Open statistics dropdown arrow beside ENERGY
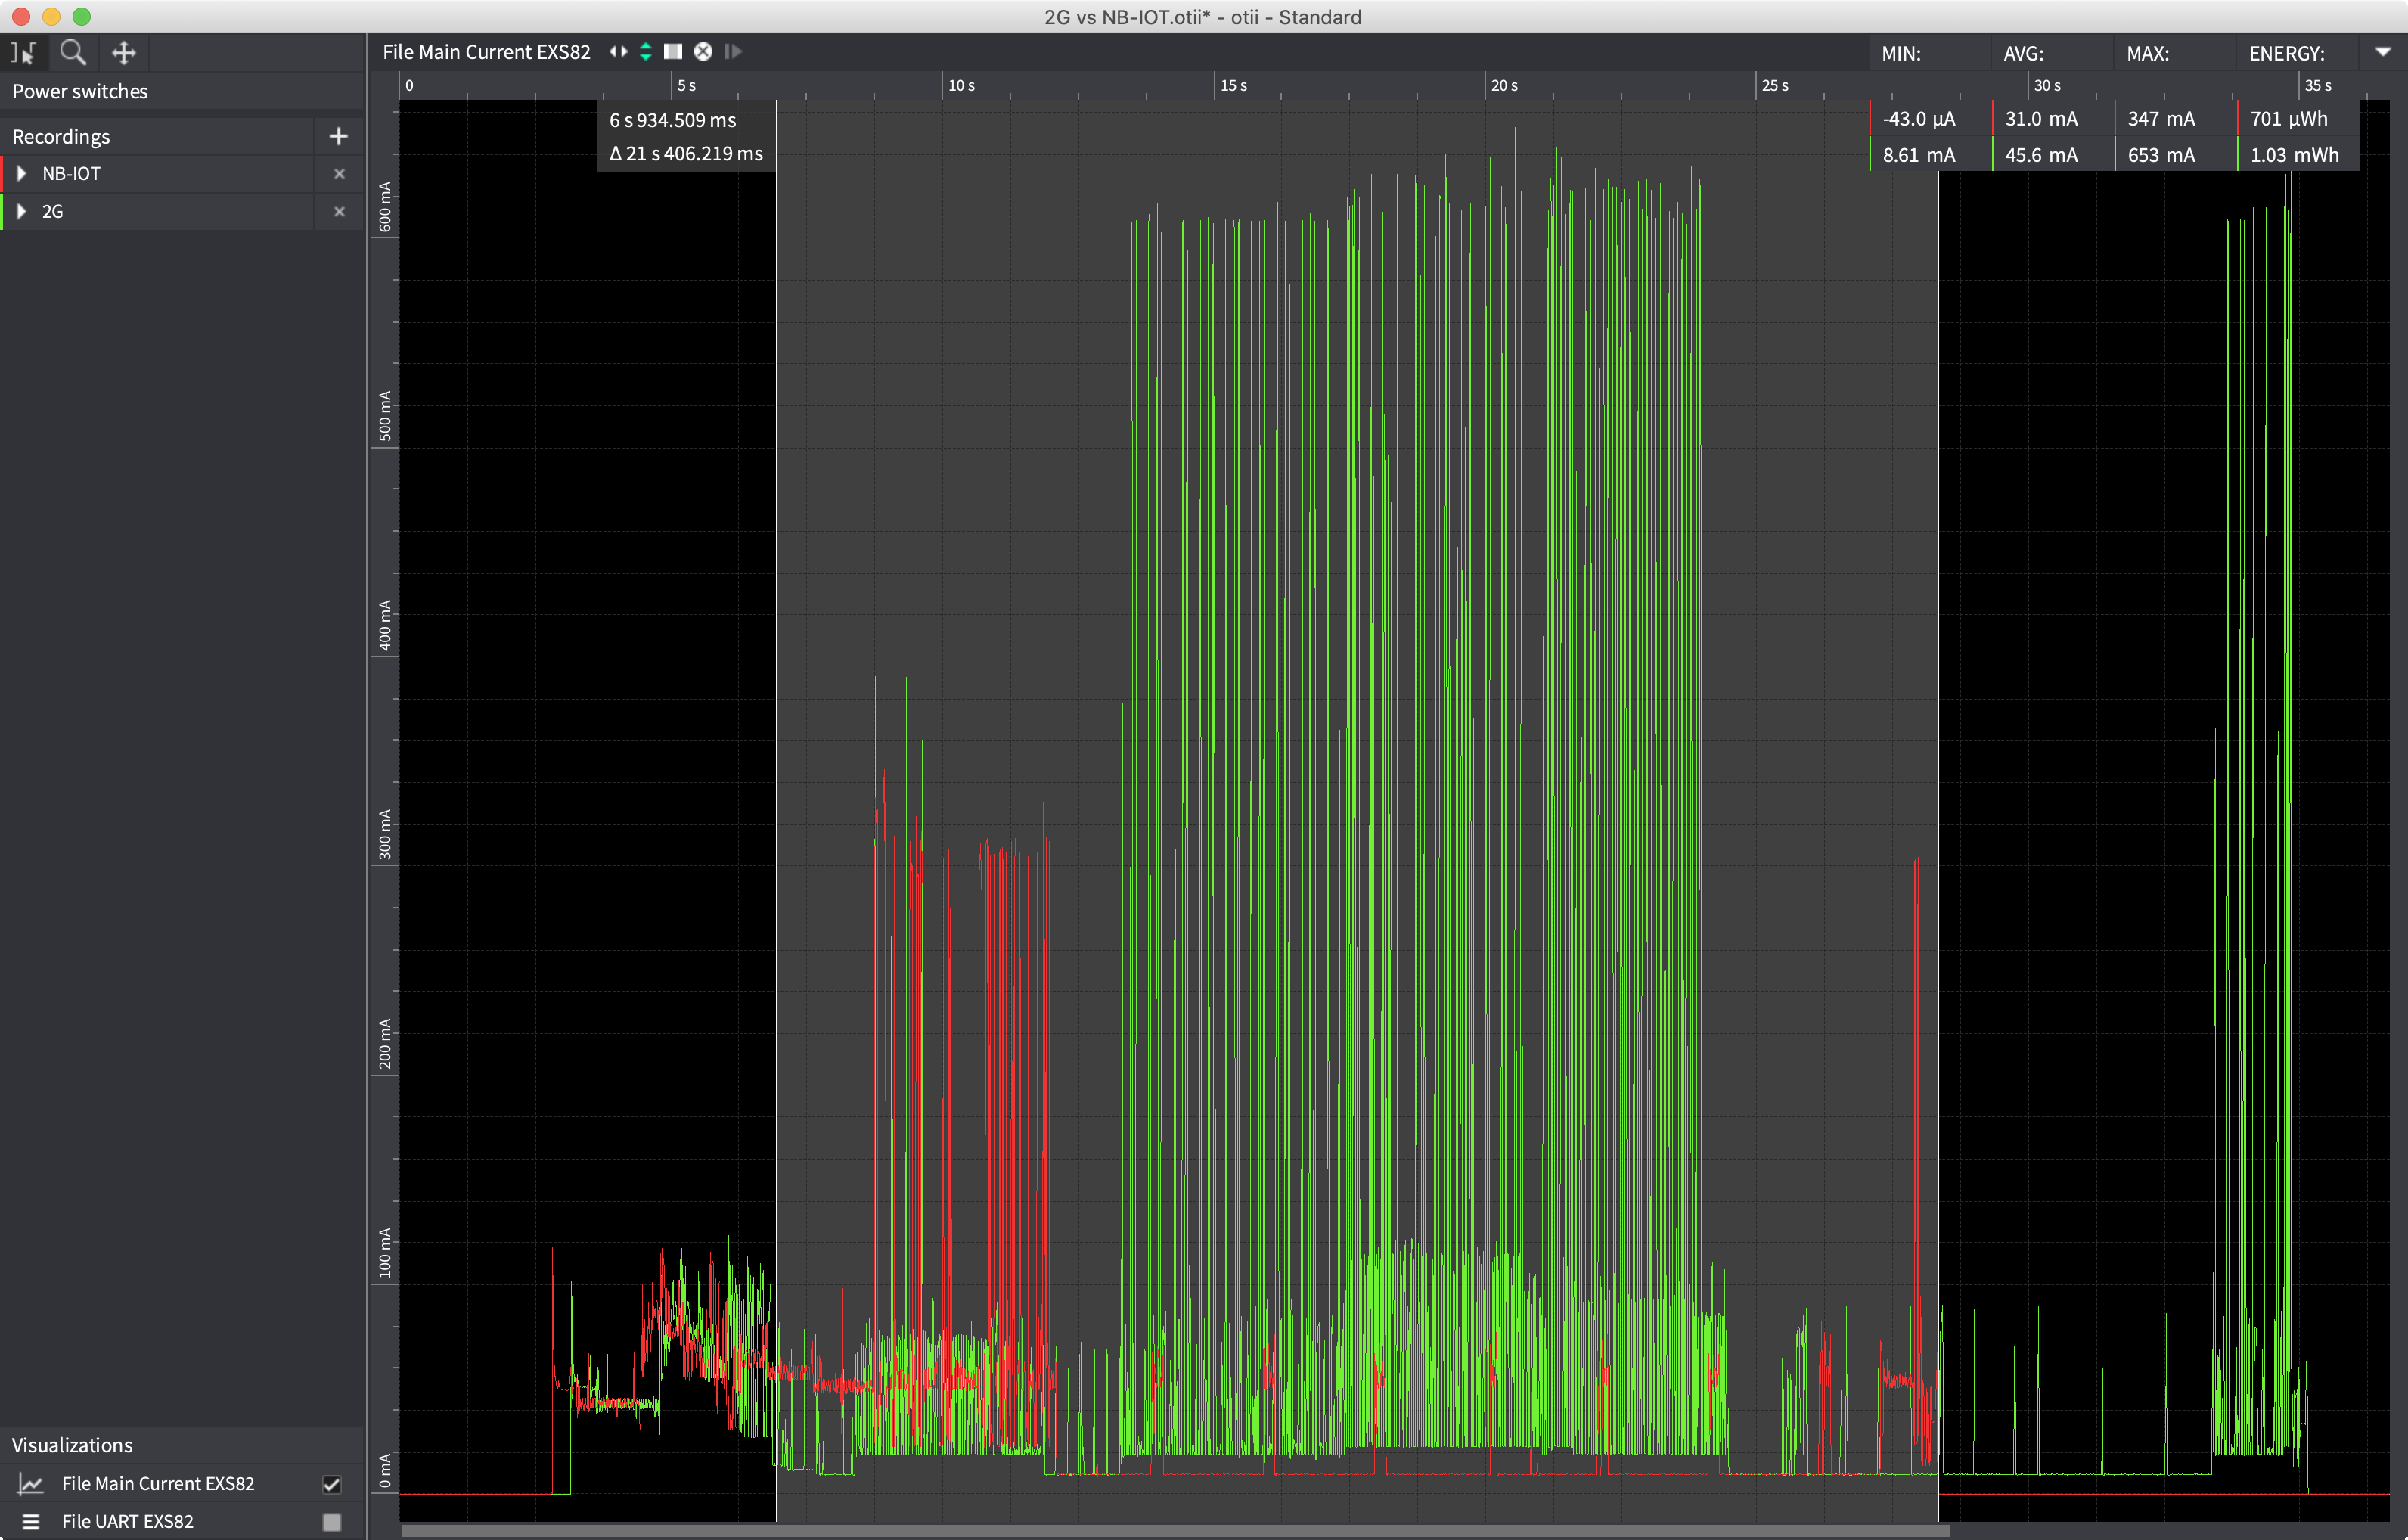Image resolution: width=2408 pixels, height=1540 pixels. click(x=2383, y=52)
